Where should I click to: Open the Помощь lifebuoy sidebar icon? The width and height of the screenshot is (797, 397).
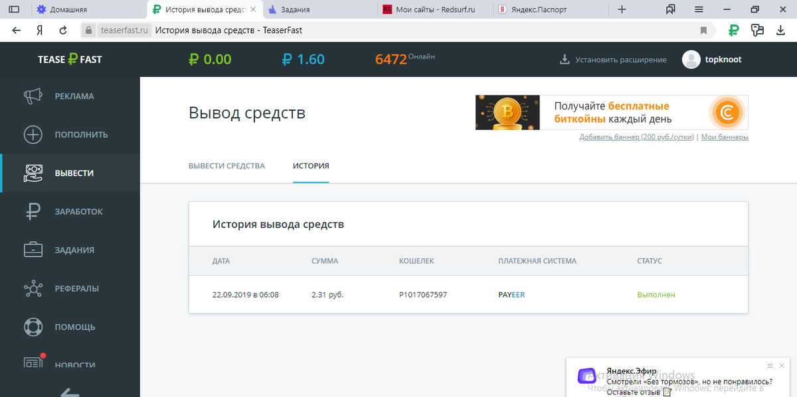point(33,327)
